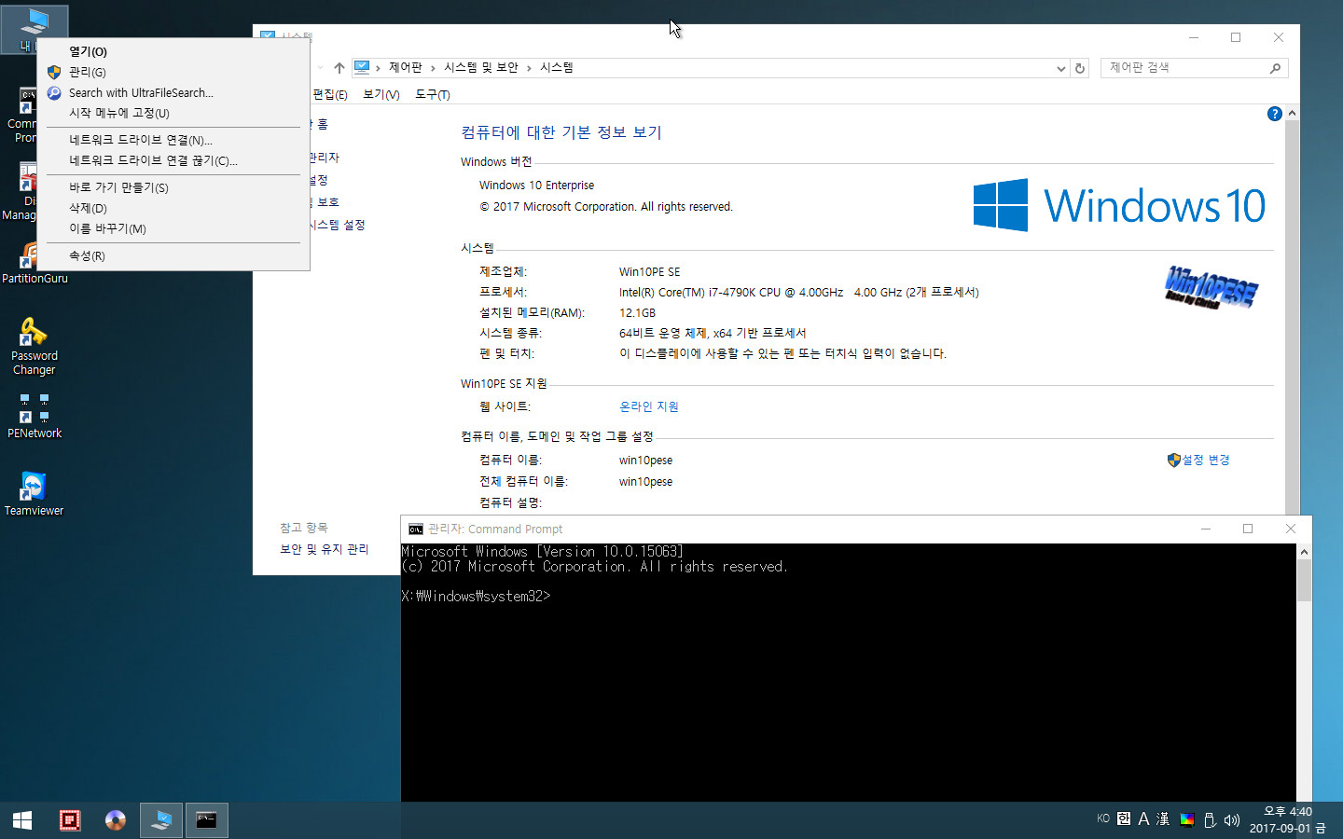Click the blue help question mark icon
The image size is (1343, 839).
1275,114
